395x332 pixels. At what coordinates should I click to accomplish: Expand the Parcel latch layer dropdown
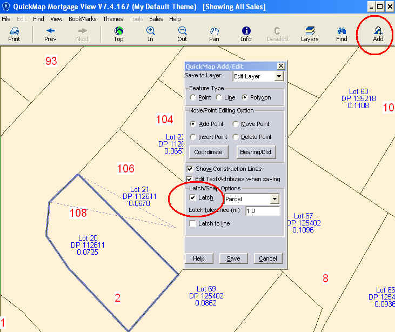coord(275,199)
